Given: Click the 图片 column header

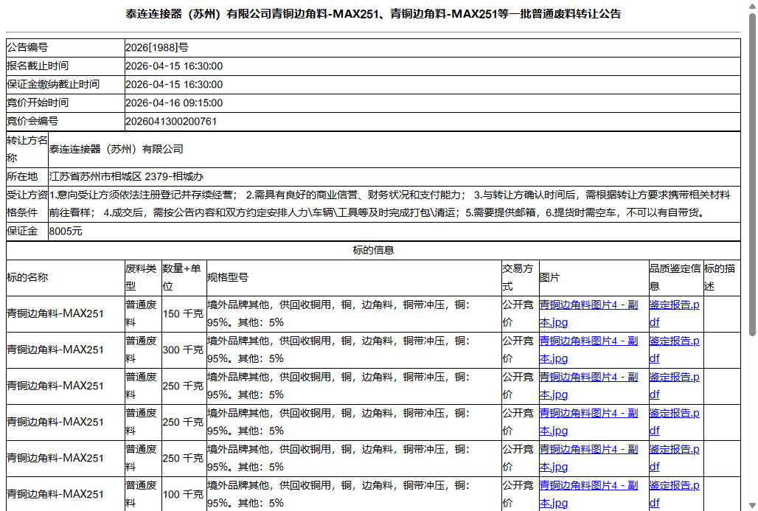Looking at the screenshot, I should 594,277.
